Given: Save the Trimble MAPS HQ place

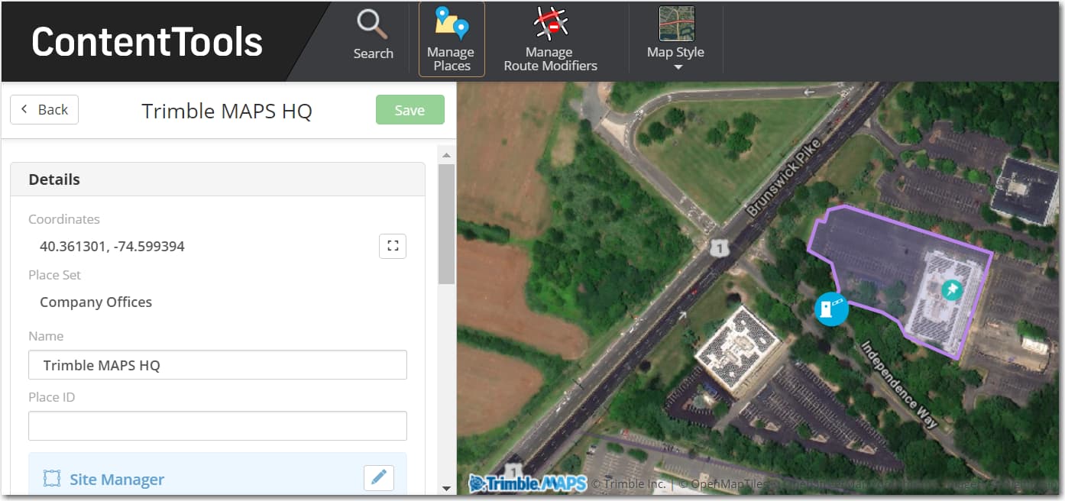Looking at the screenshot, I should tap(409, 110).
